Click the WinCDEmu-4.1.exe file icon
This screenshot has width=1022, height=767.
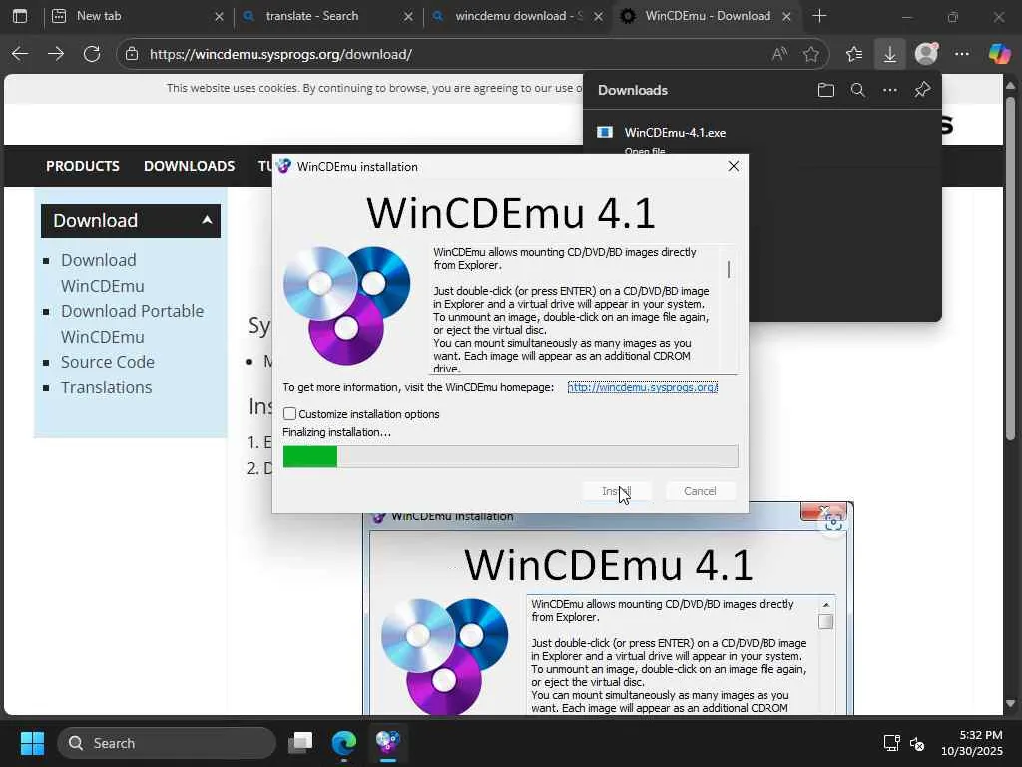605,133
